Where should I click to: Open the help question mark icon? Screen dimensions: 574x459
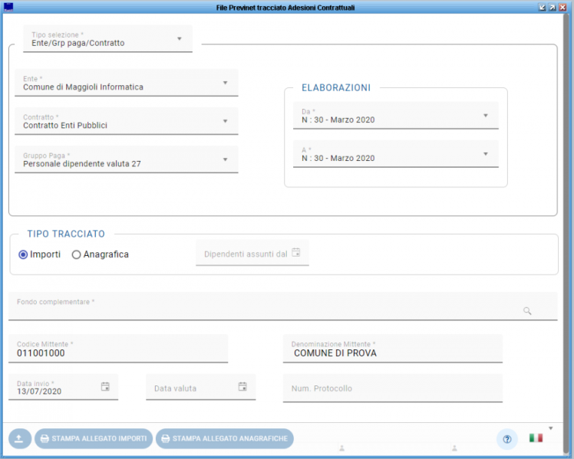[507, 439]
